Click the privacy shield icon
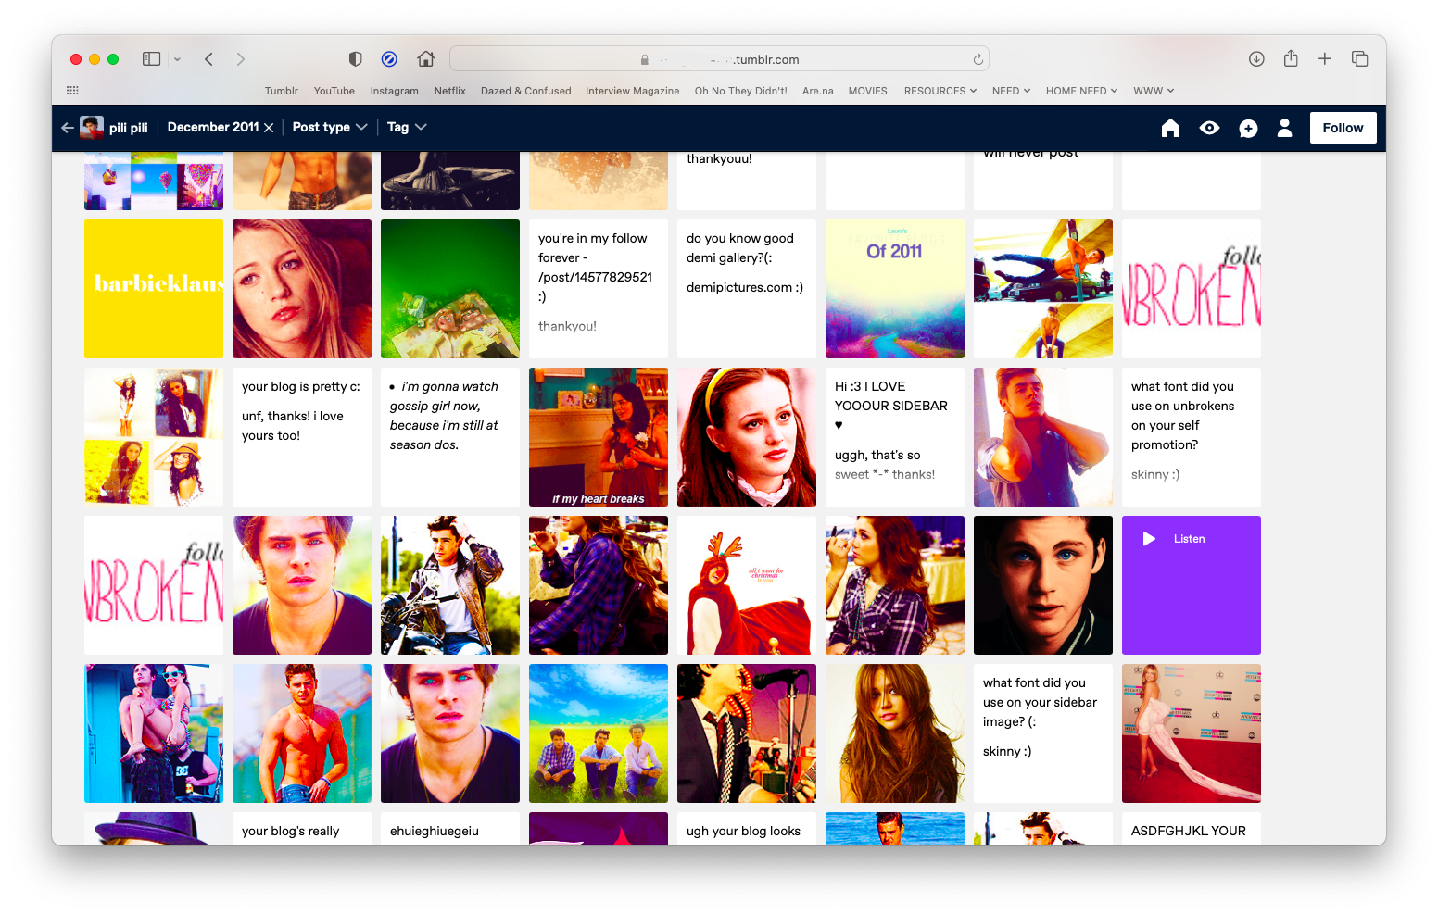Viewport: 1438px width, 914px height. [x=355, y=59]
